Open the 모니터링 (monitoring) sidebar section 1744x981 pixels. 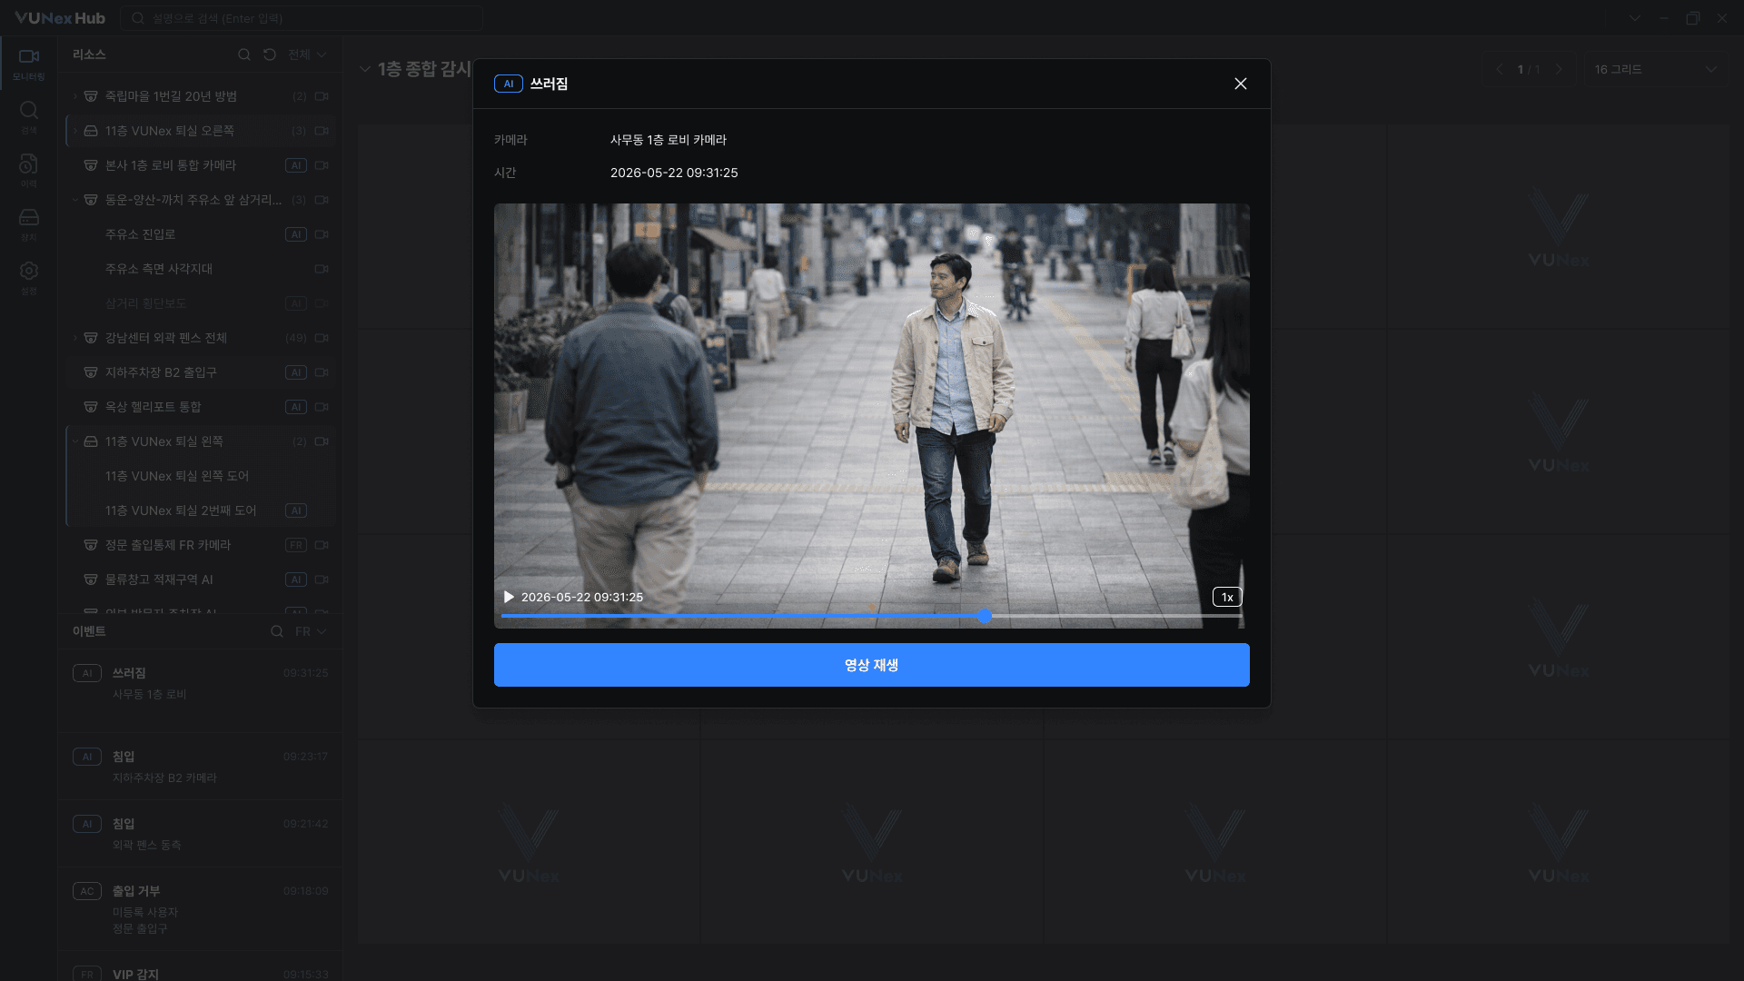point(29,64)
